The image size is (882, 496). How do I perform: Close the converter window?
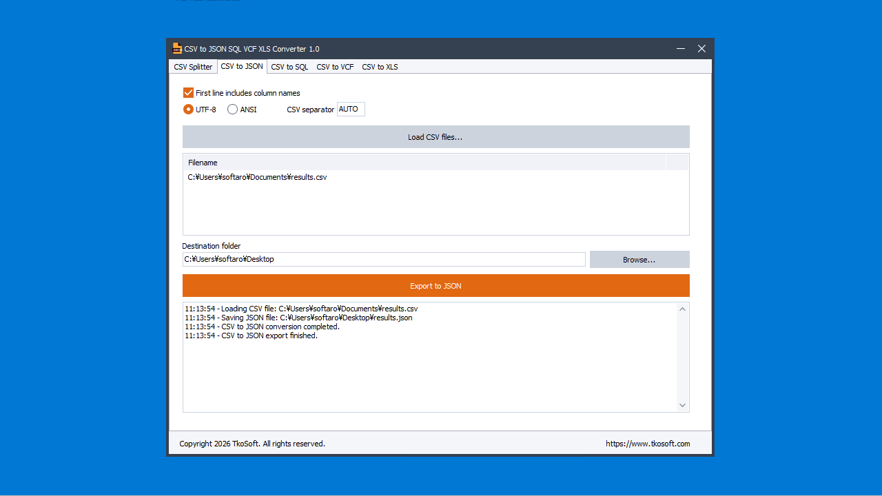click(701, 48)
